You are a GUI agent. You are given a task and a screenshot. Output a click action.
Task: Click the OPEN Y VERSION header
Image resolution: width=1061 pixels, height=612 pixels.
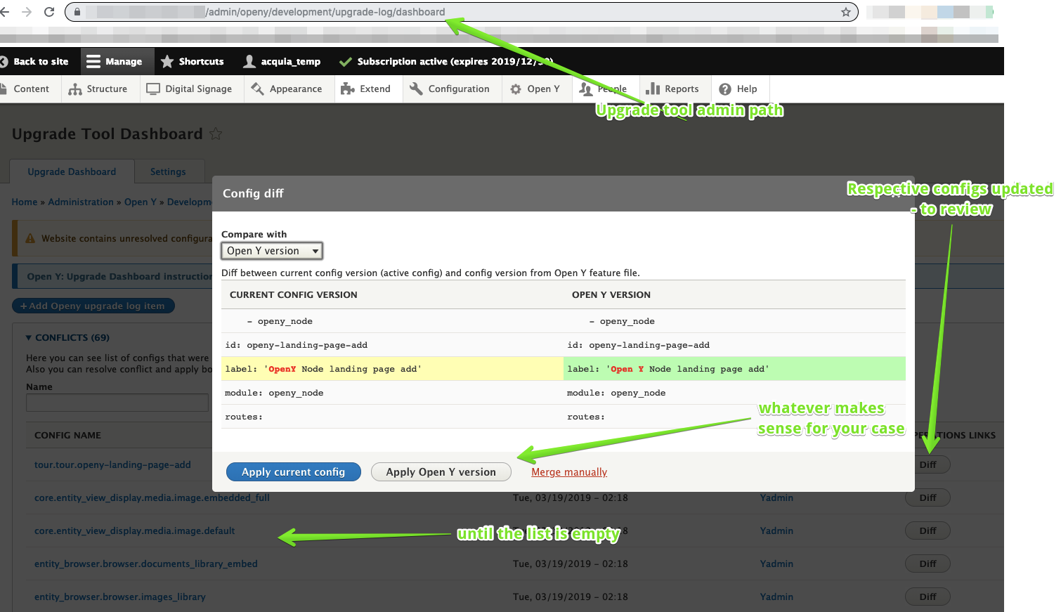point(611,294)
